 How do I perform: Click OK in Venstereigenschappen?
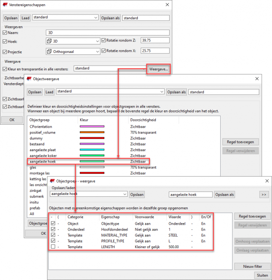[12, 120]
